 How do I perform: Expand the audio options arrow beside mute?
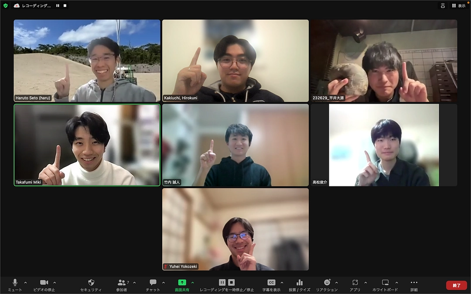[25, 283]
